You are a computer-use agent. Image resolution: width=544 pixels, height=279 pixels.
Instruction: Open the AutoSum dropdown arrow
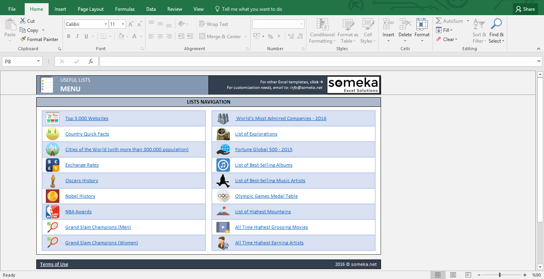(x=468, y=21)
